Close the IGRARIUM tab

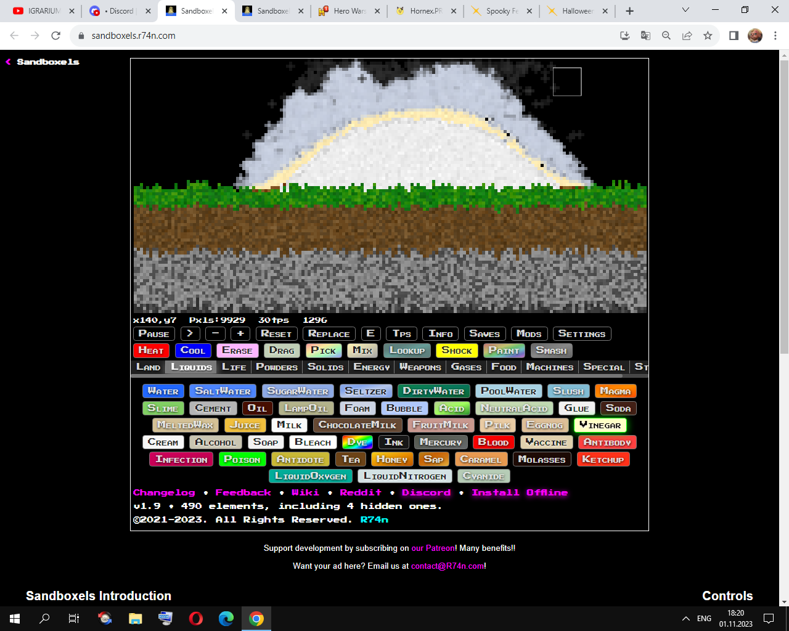[x=72, y=11]
